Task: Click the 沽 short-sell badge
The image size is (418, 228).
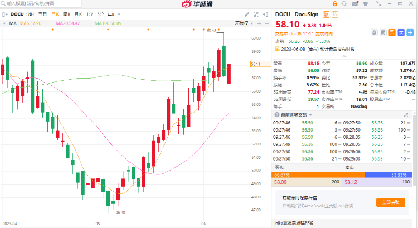Action: (335, 14)
